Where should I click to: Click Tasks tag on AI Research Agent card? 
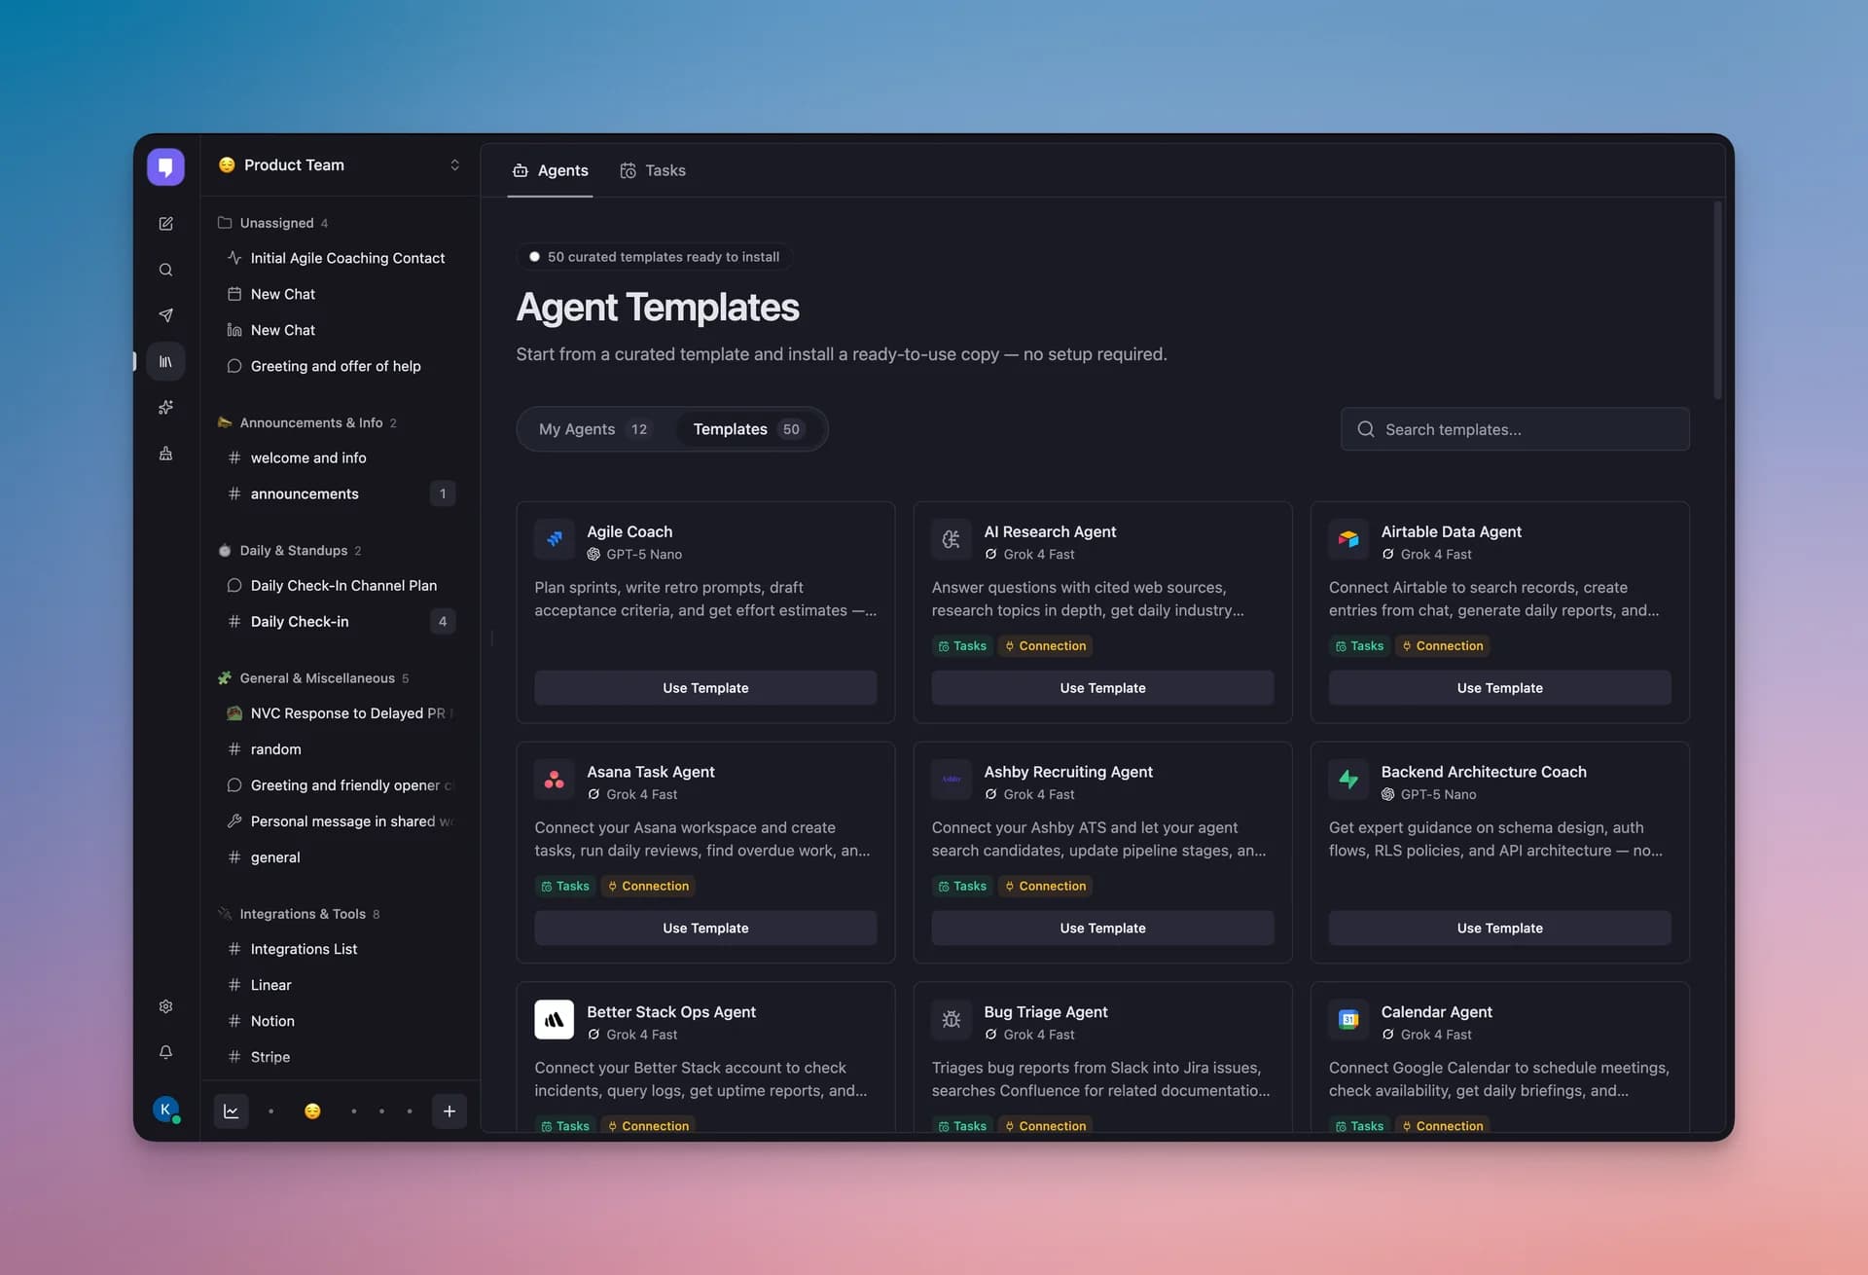coord(962,646)
